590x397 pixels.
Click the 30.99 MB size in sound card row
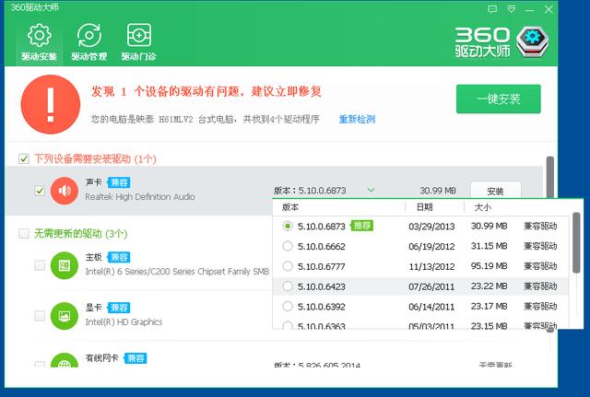[438, 191]
